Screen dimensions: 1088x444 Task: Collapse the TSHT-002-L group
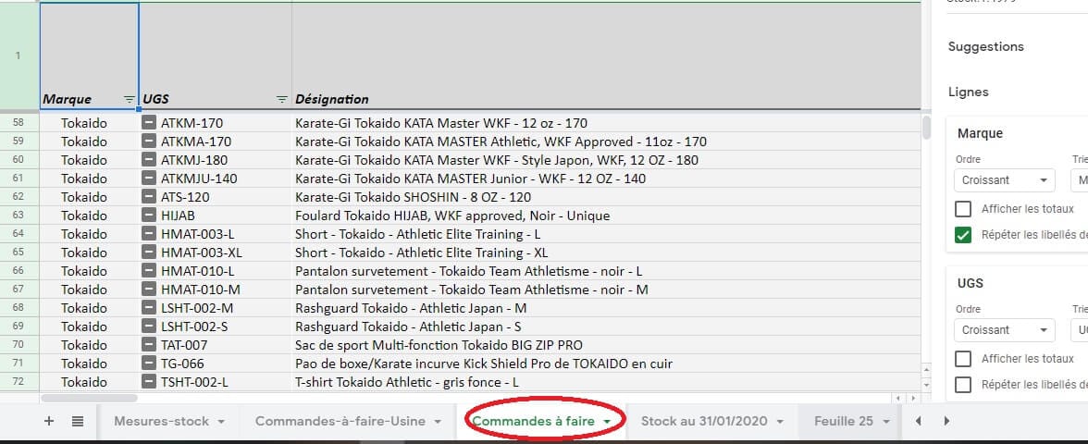coord(148,381)
